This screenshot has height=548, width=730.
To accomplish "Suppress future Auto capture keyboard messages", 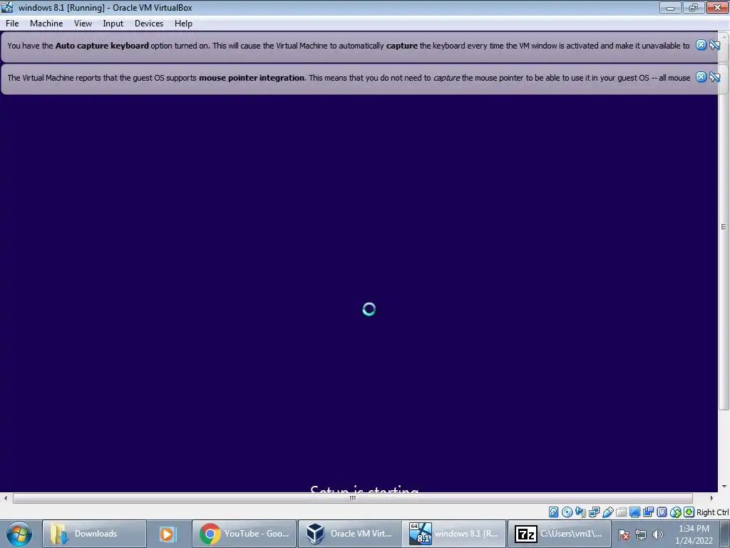I will pos(714,45).
